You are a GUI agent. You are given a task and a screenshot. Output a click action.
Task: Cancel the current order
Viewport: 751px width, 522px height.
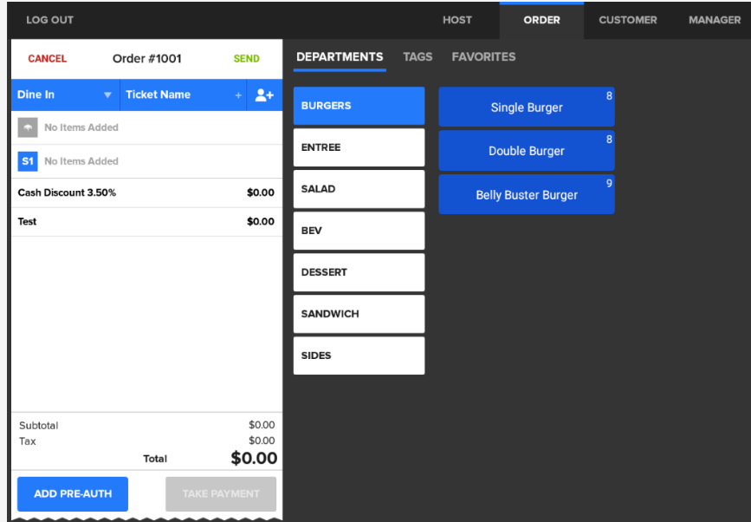tap(47, 59)
